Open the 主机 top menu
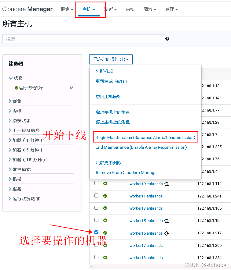231x270 pixels. 89,9
